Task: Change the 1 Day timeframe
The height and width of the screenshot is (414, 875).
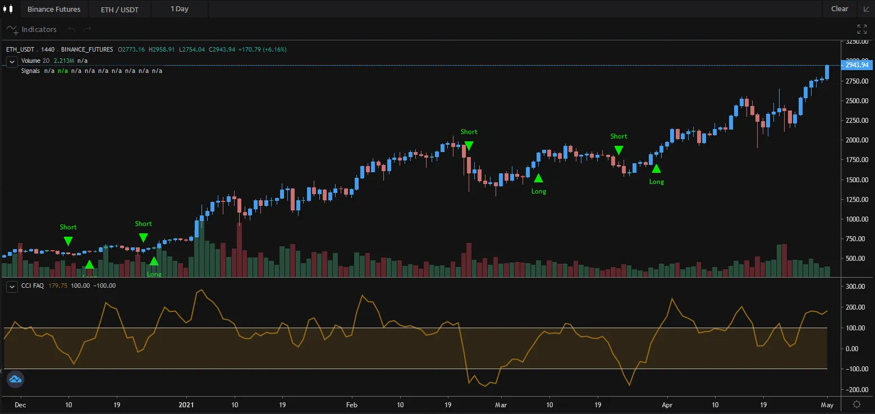Action: (180, 9)
